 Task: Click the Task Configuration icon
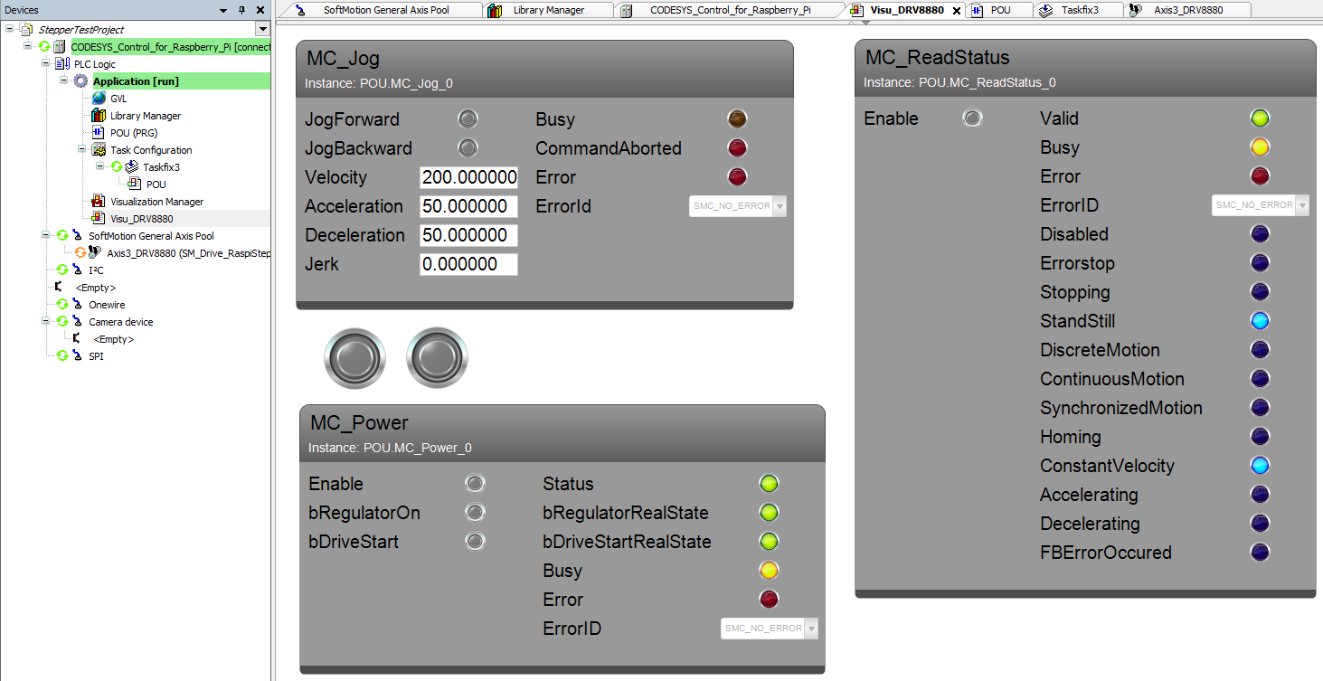[x=99, y=150]
